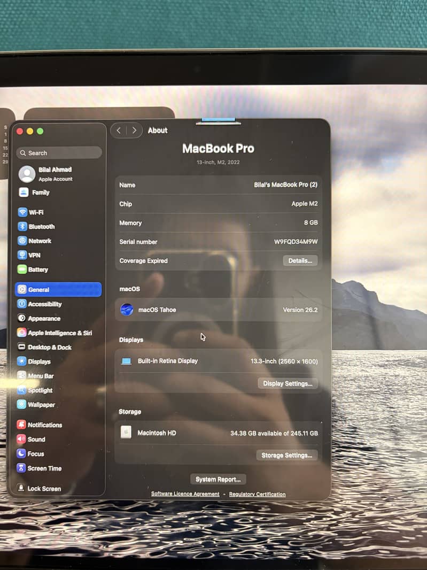Open the VPN icon in sidebar
This screenshot has height=570, width=427.
(22, 255)
